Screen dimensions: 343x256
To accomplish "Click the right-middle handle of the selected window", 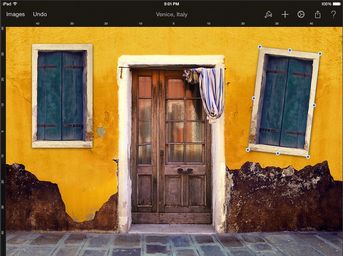I will [314, 105].
